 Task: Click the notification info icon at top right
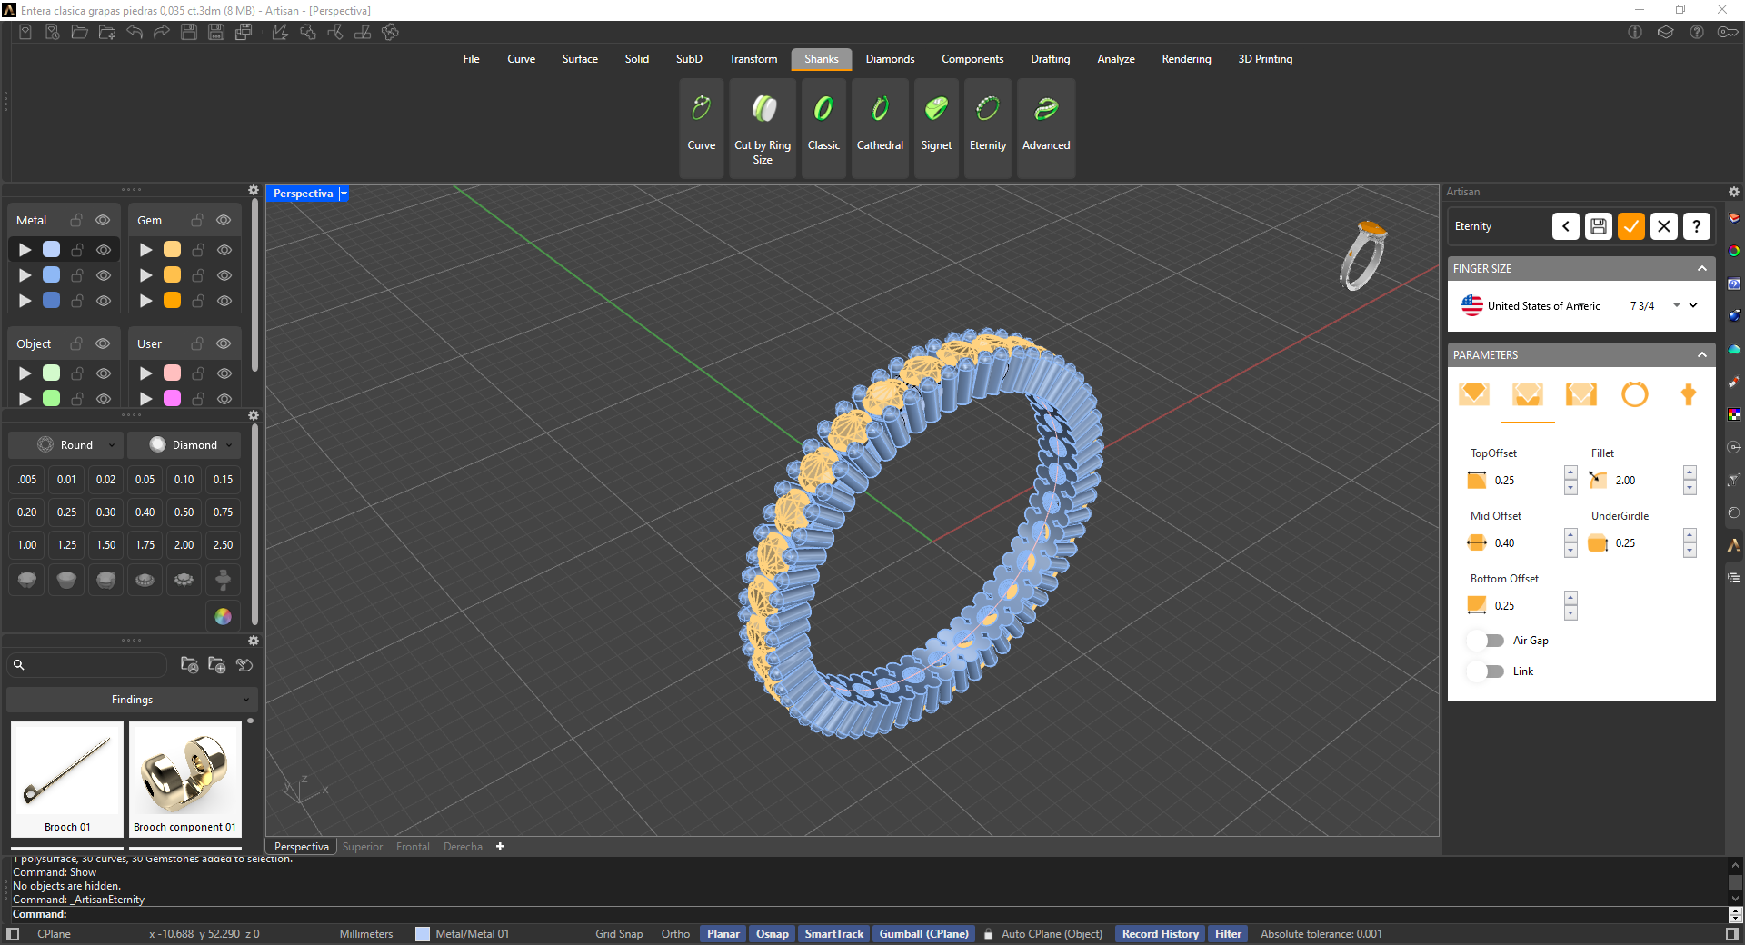[1635, 33]
